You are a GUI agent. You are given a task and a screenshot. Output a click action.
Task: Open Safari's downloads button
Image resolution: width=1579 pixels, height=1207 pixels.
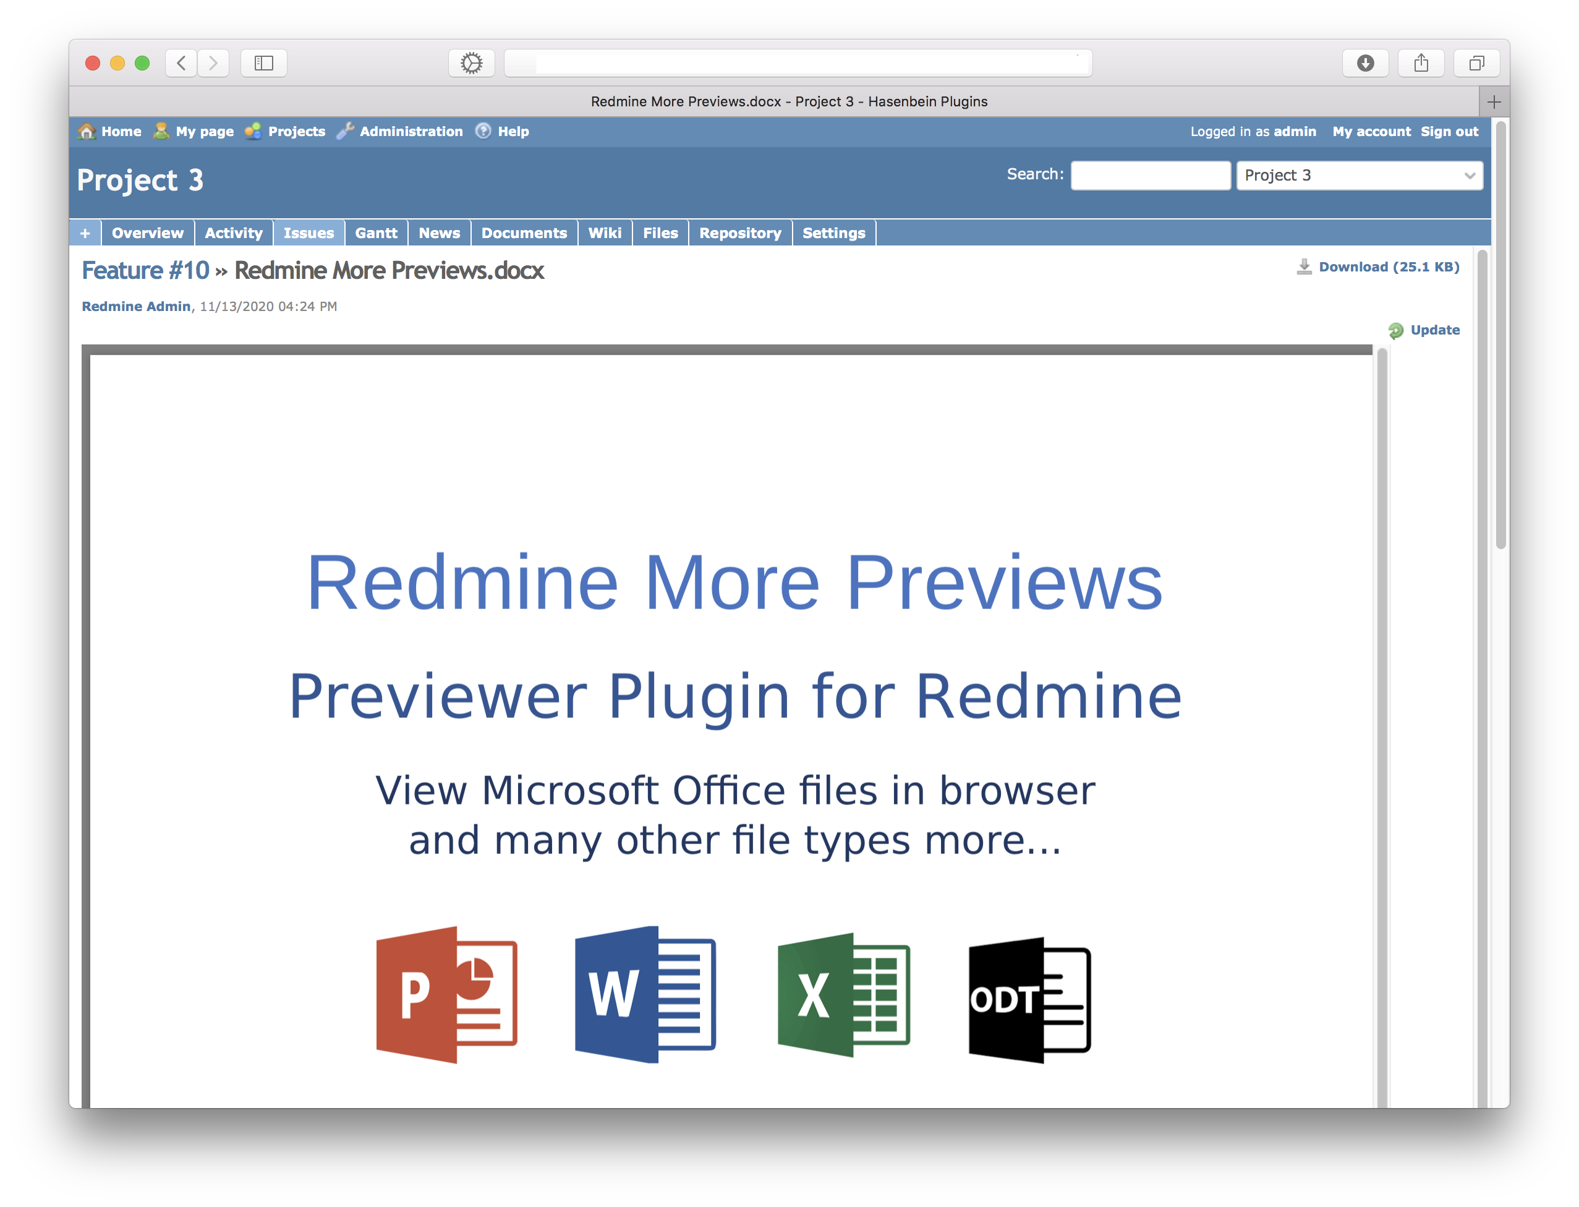(1365, 63)
